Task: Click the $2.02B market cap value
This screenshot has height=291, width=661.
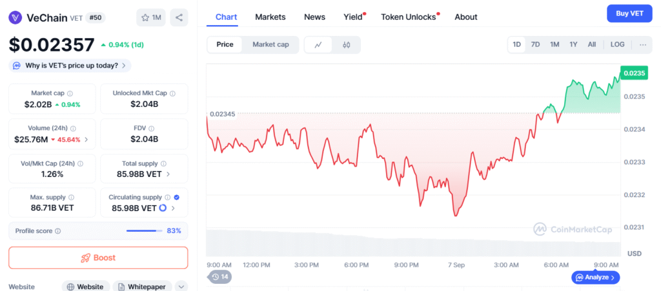Action: [38, 104]
